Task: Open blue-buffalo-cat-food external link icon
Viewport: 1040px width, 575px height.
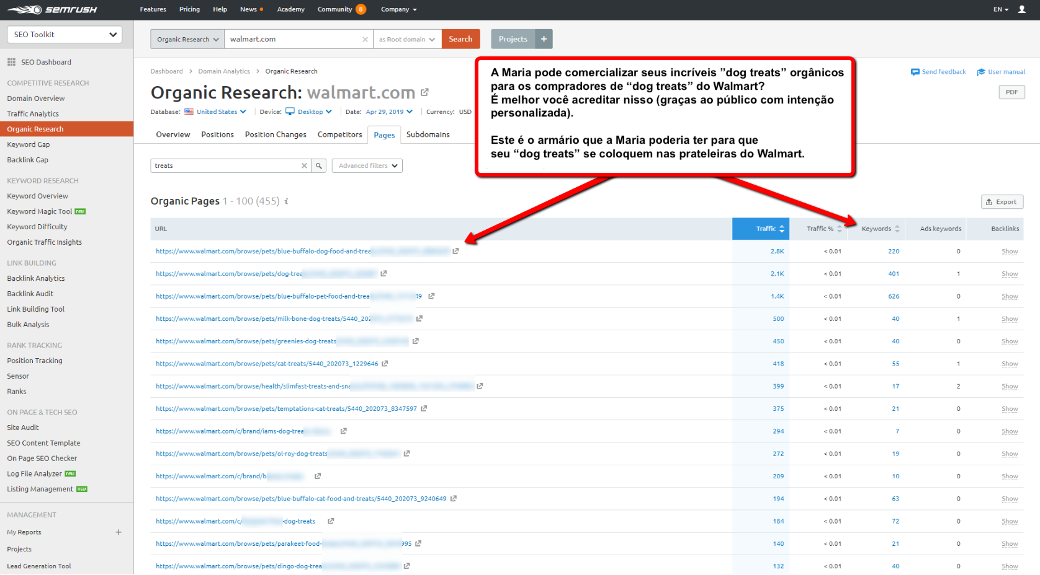Action: point(454,498)
